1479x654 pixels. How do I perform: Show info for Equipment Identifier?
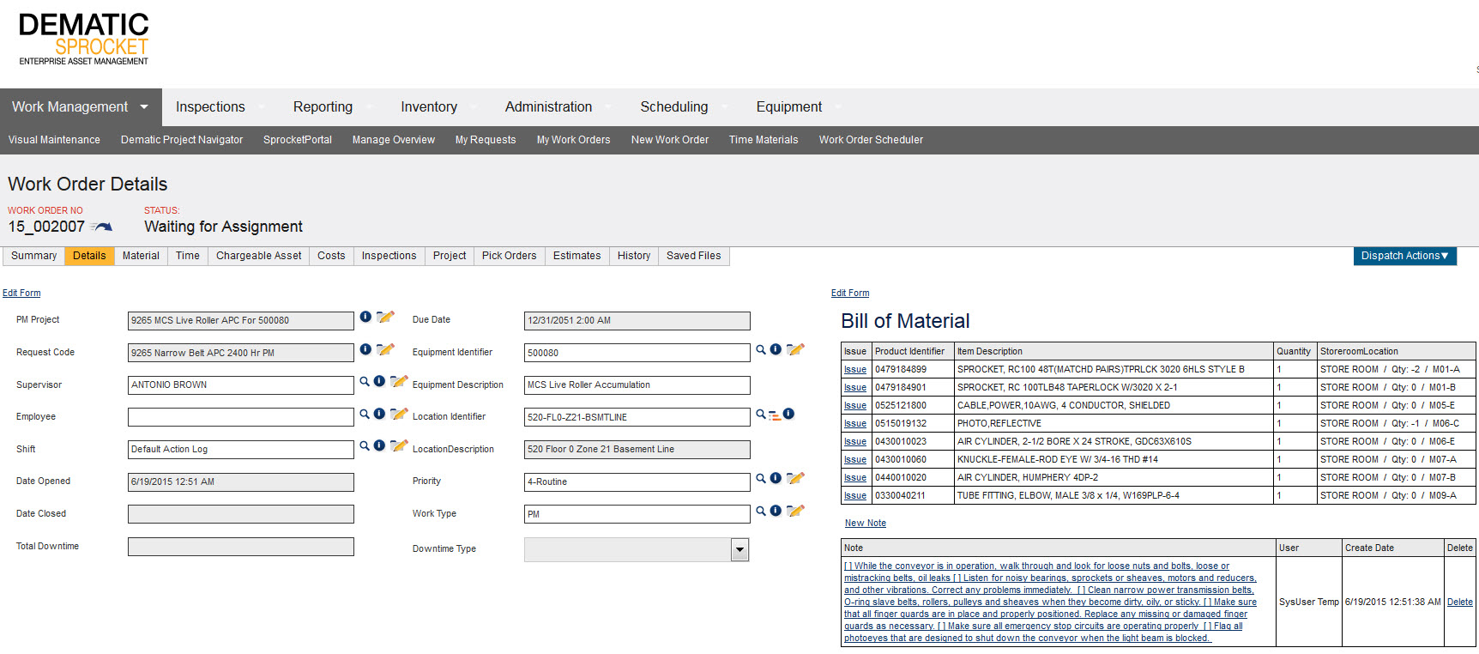pos(776,349)
